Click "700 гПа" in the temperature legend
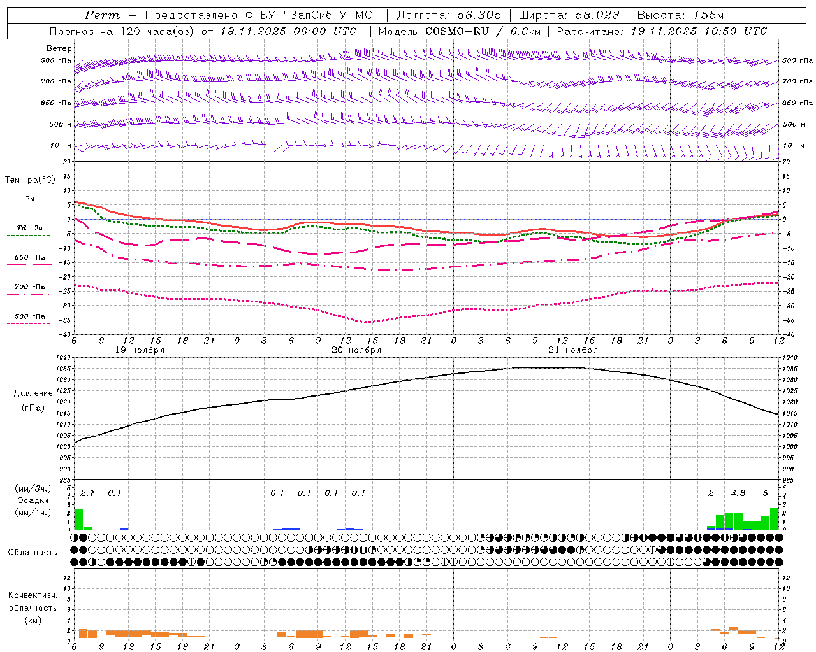 30,287
